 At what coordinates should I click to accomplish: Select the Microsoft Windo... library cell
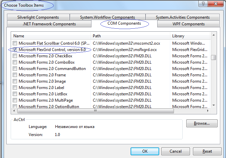tap(189, 43)
